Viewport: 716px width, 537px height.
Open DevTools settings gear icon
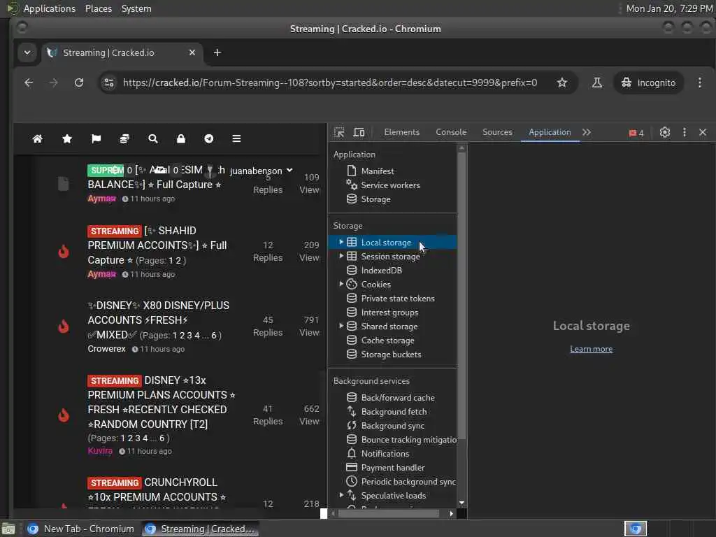[665, 132]
